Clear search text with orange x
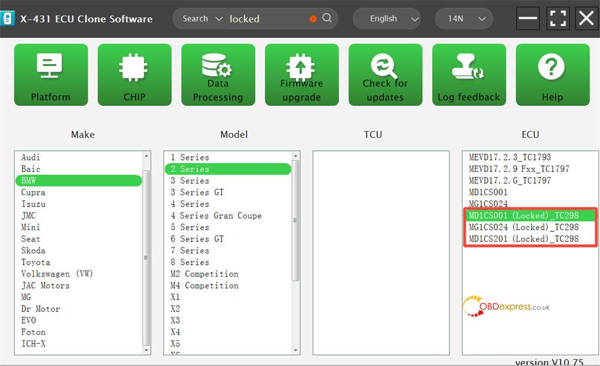The width and height of the screenshot is (600, 366). click(x=313, y=19)
